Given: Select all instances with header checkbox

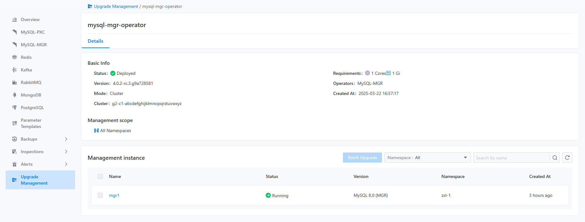Looking at the screenshot, I should click(100, 176).
